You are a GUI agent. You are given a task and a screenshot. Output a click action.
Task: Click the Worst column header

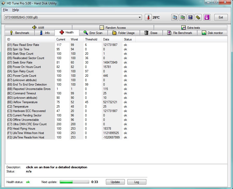(x=76, y=39)
